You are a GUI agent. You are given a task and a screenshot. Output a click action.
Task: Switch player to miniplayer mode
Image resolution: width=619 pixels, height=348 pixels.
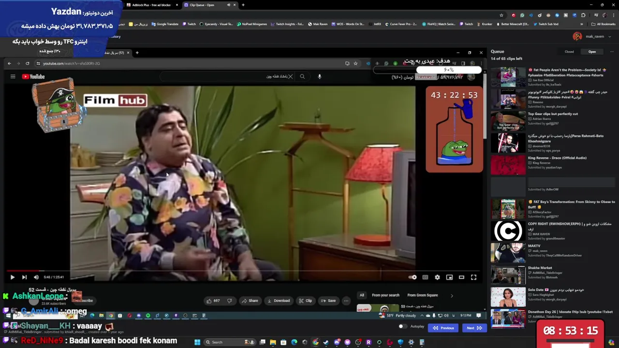tap(449, 277)
